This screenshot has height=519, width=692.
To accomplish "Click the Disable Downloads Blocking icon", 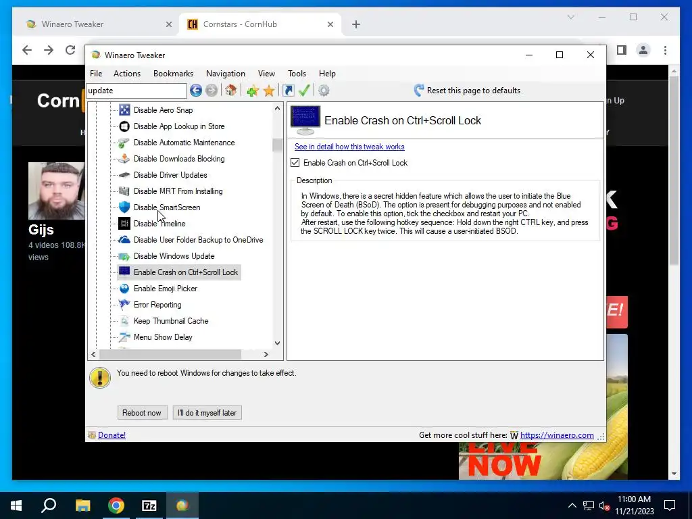I will (124, 159).
